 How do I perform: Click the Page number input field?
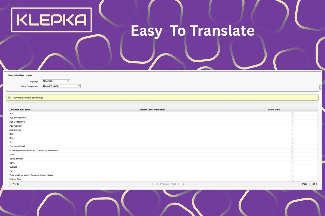click(x=310, y=184)
